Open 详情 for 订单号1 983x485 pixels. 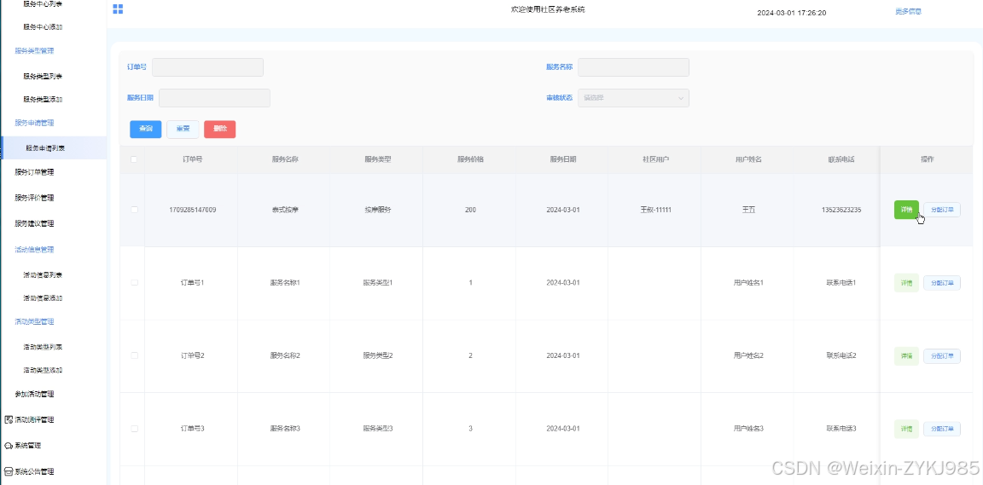pyautogui.click(x=906, y=283)
